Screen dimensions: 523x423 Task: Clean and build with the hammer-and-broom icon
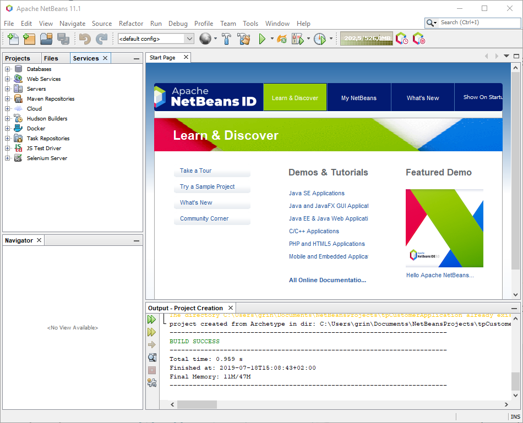[244, 39]
